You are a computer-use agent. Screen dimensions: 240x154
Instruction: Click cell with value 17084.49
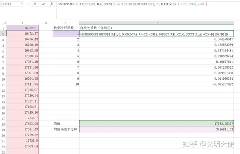pyautogui.click(x=23, y=62)
